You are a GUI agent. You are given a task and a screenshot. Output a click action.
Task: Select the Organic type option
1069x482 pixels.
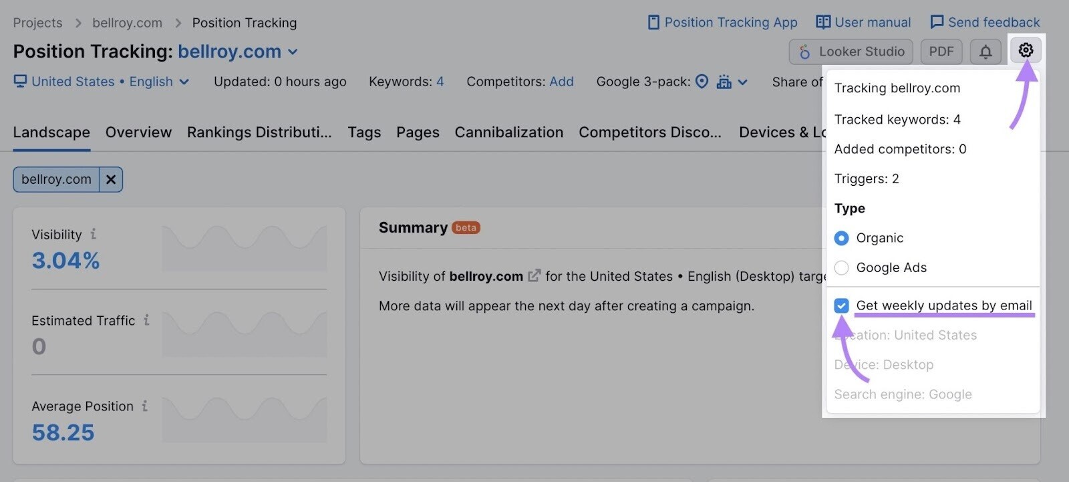[841, 238]
